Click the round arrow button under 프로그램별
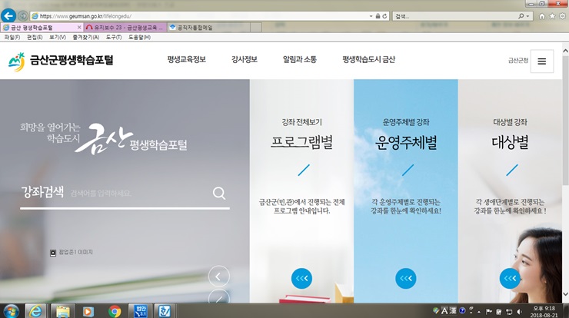The width and height of the screenshot is (569, 318). coord(302,278)
